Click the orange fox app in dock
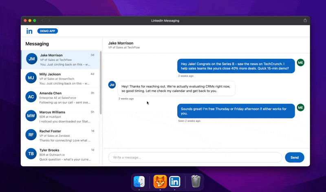326x192 pixels. click(x=160, y=181)
